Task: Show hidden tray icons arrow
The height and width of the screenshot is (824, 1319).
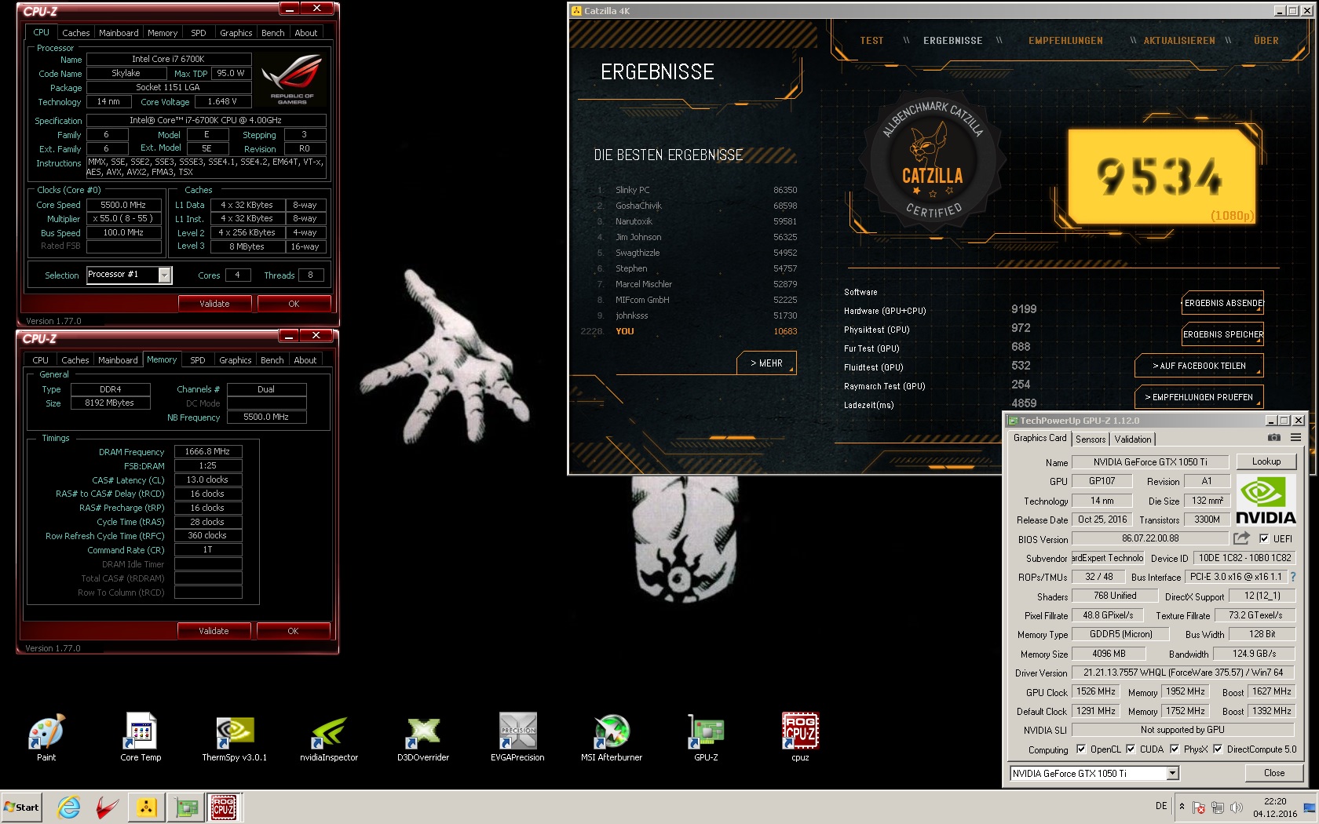Action: (1182, 807)
